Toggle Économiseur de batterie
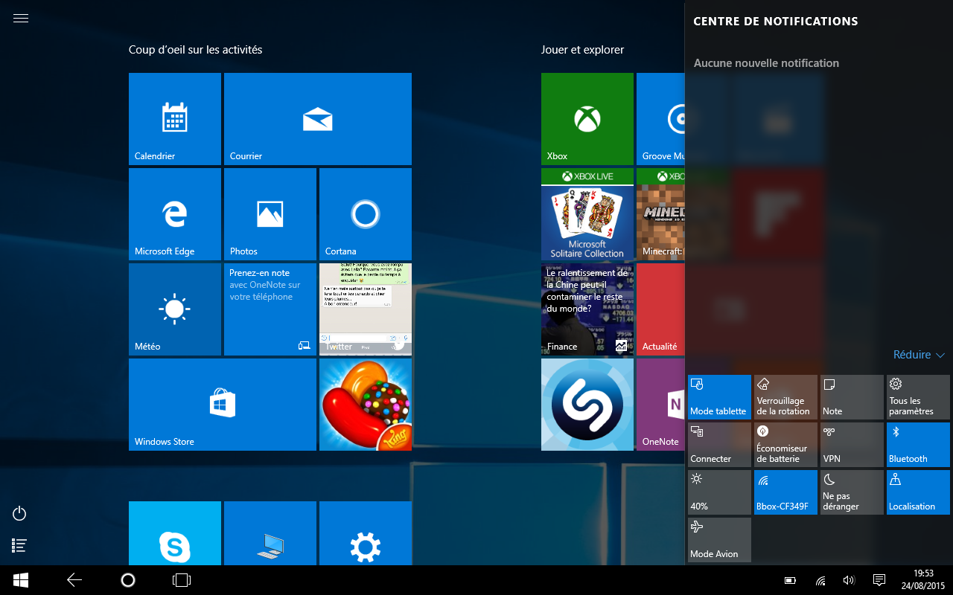The image size is (953, 595). pyautogui.click(x=785, y=445)
